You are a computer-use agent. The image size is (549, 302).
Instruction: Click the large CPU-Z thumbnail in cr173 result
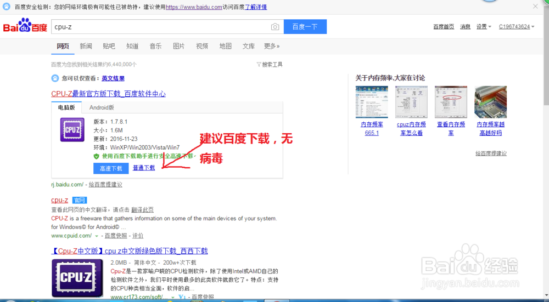77,278
